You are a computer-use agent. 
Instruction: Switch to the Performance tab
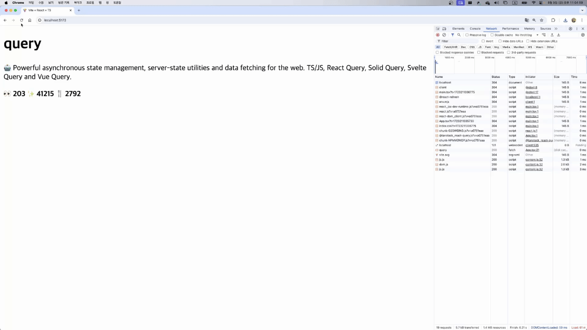[x=510, y=29]
